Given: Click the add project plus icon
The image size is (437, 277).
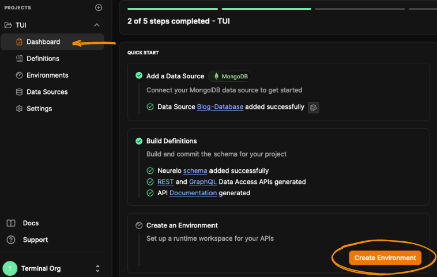Looking at the screenshot, I should click(99, 7).
